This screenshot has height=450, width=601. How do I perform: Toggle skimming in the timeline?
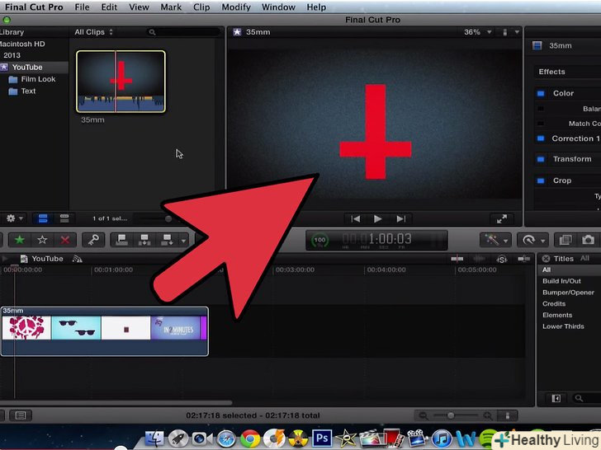tap(457, 259)
